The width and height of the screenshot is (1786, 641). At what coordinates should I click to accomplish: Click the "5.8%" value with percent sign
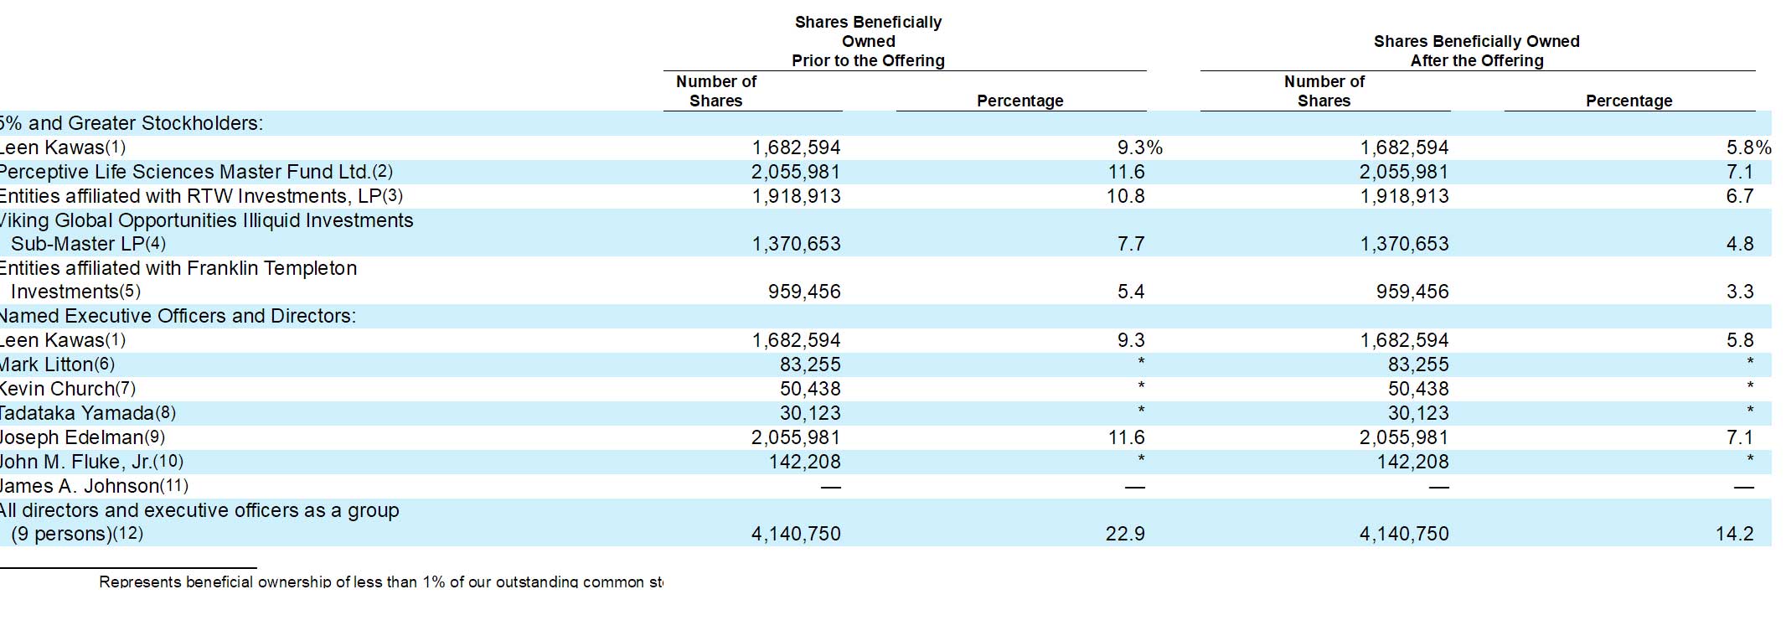[x=1748, y=147]
